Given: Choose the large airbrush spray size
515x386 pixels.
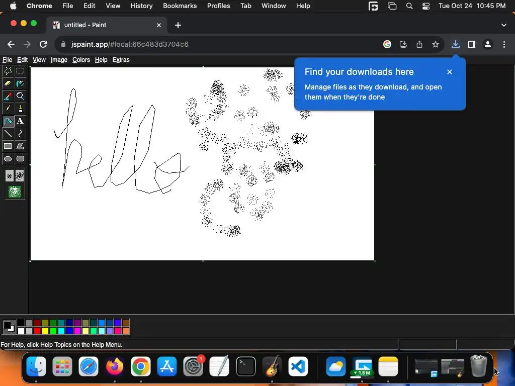Looking at the screenshot, I should point(15,191).
